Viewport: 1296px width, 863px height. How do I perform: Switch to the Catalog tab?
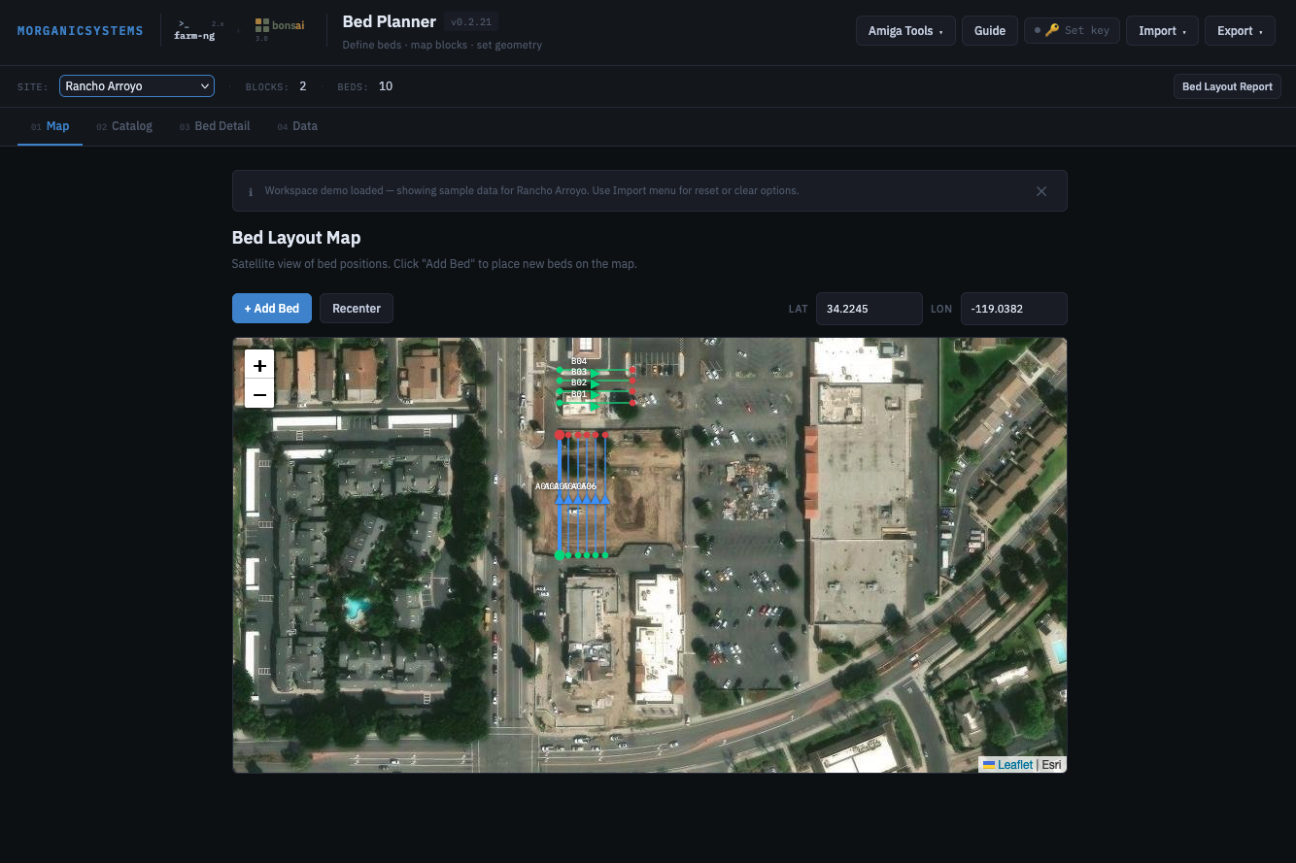tap(131, 126)
